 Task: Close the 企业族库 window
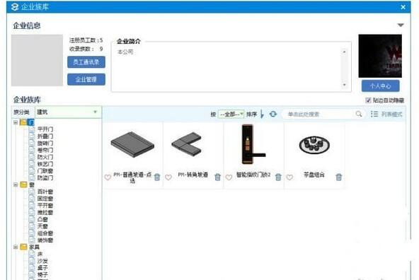tap(403, 7)
